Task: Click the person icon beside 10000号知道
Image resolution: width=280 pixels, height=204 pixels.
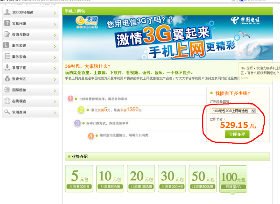Action: click(x=7, y=12)
